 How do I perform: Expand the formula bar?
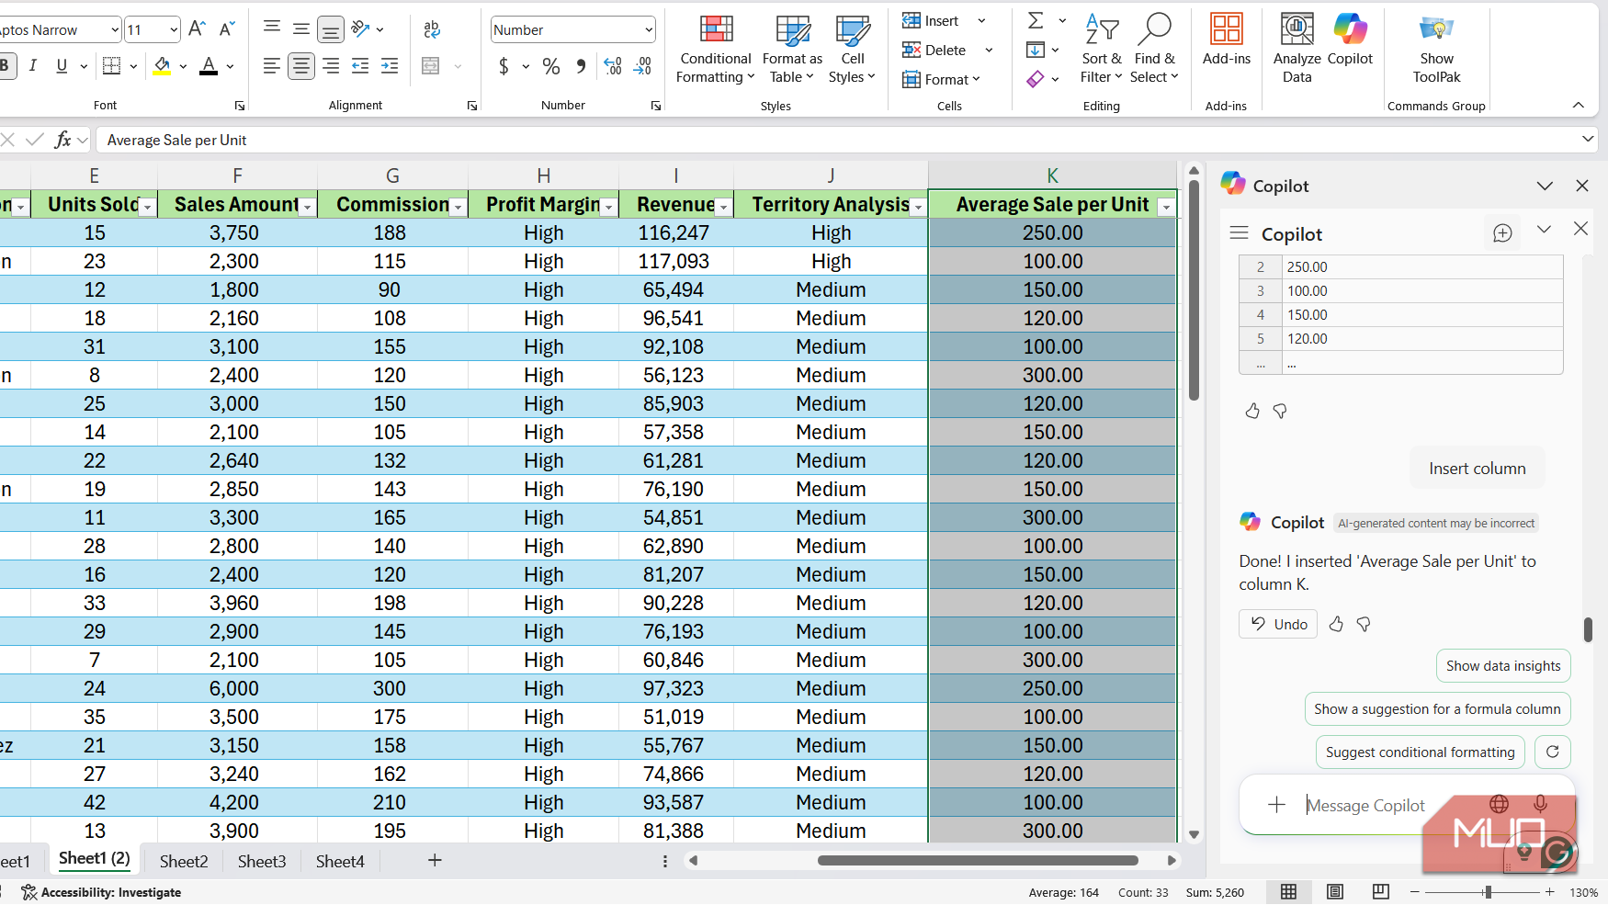(x=1588, y=139)
